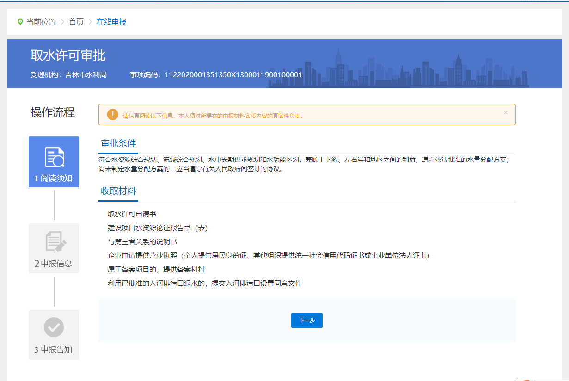Open the 在线申报 breadcrumb link
The width and height of the screenshot is (569, 381).
coord(111,22)
